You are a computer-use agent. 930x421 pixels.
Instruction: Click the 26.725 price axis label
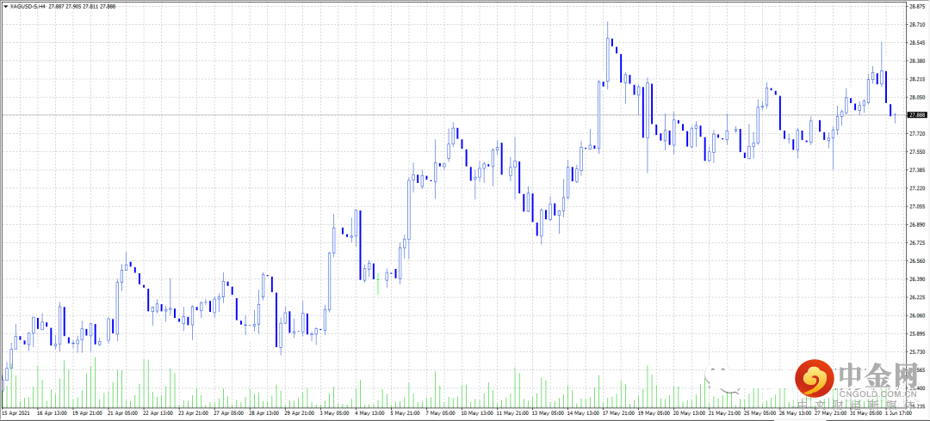coord(916,243)
